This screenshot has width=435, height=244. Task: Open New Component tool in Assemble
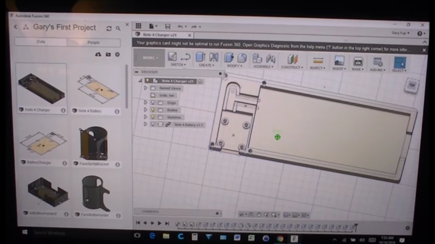[x=257, y=59]
